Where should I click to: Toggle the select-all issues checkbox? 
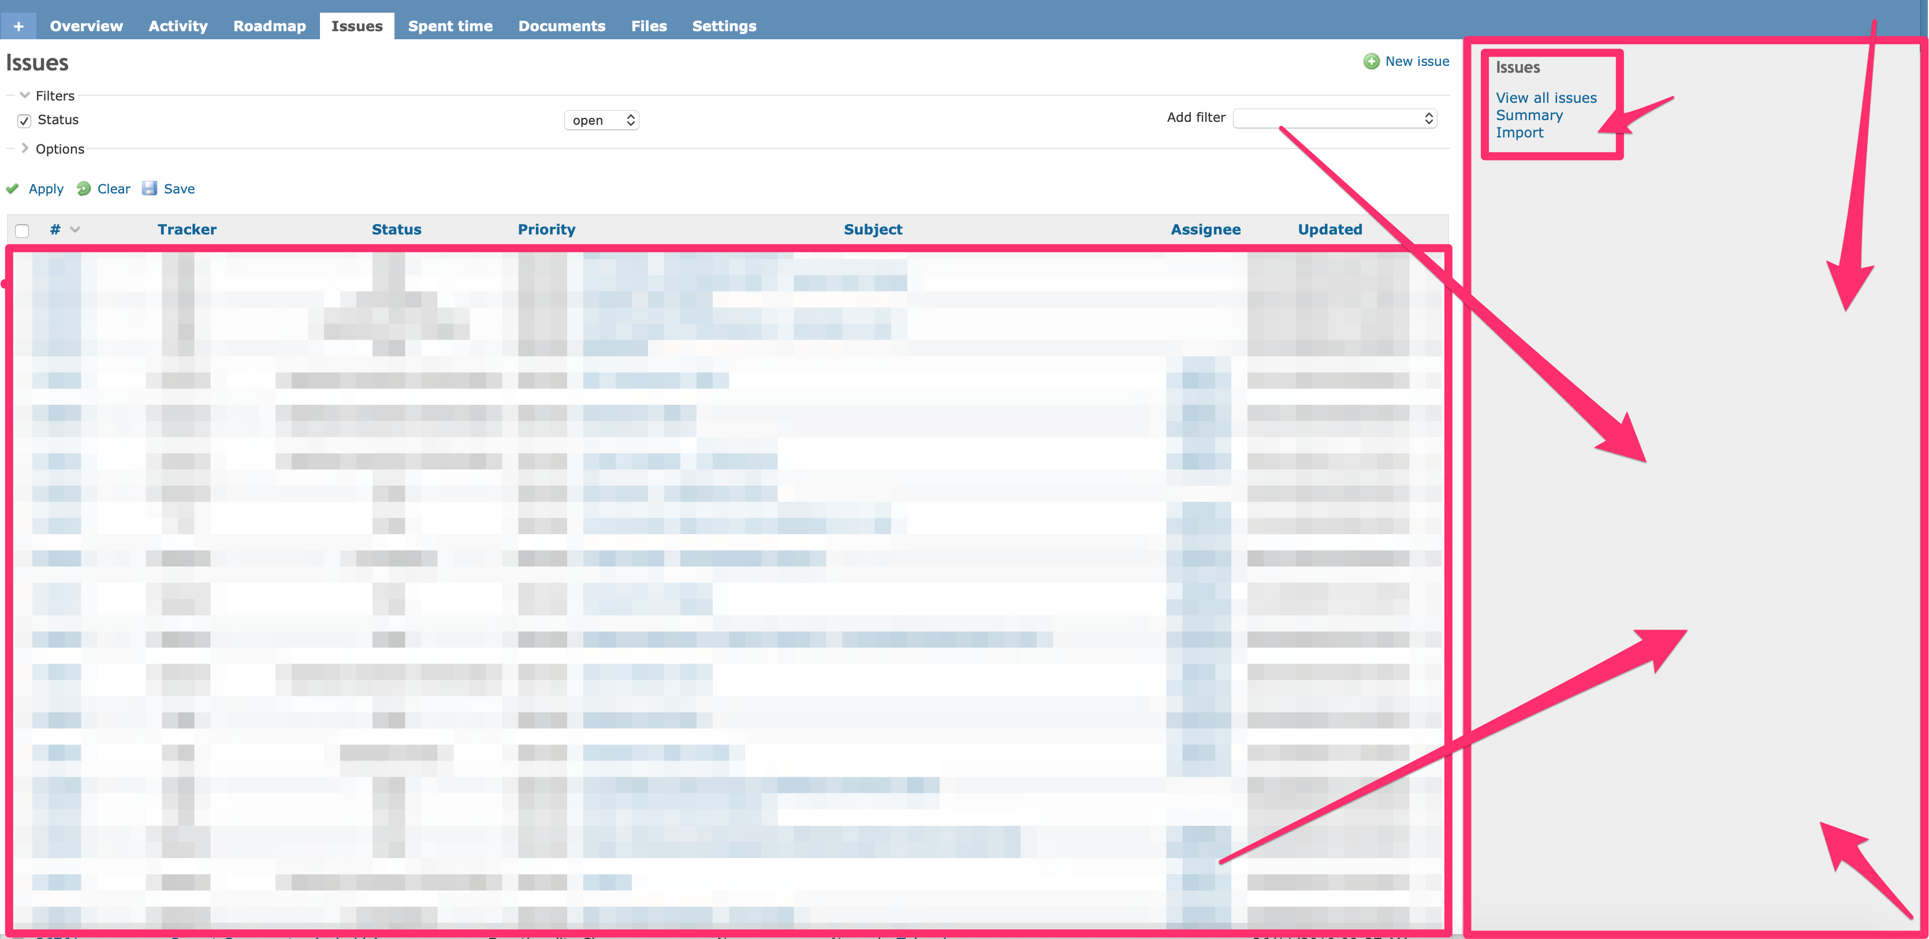click(x=23, y=230)
